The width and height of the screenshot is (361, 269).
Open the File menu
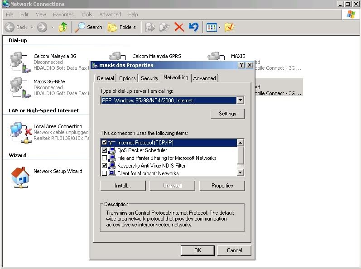10,14
